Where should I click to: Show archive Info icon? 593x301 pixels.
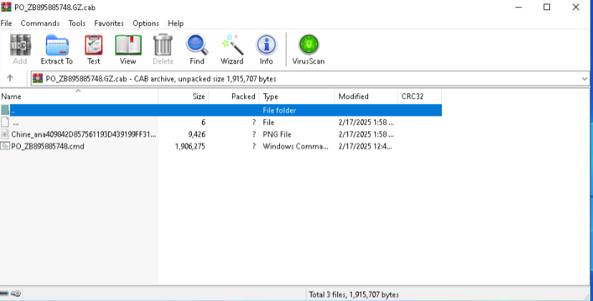coord(266,48)
